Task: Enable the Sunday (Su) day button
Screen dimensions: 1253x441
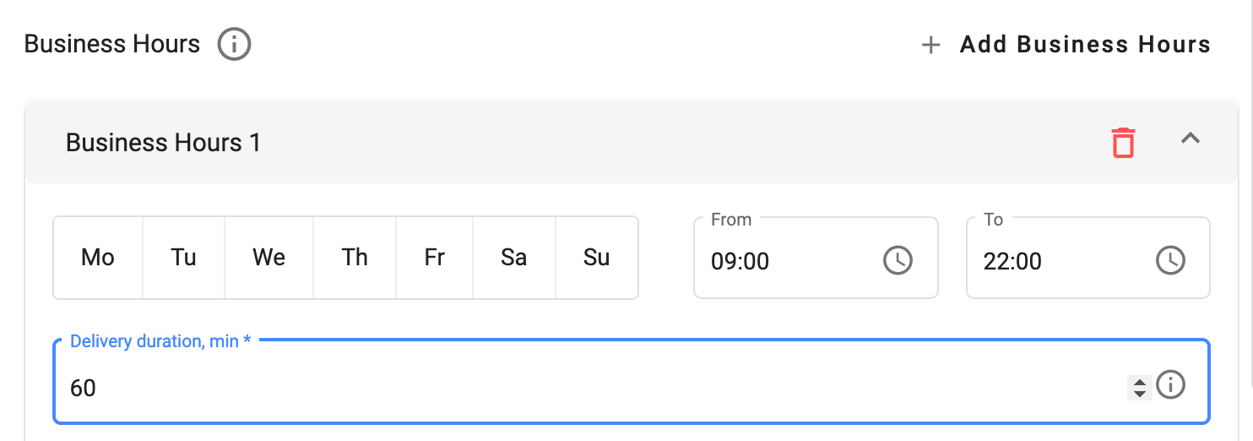Action: [596, 258]
